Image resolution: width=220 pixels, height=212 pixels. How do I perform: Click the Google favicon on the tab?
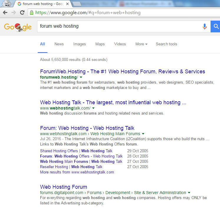point(19,4)
